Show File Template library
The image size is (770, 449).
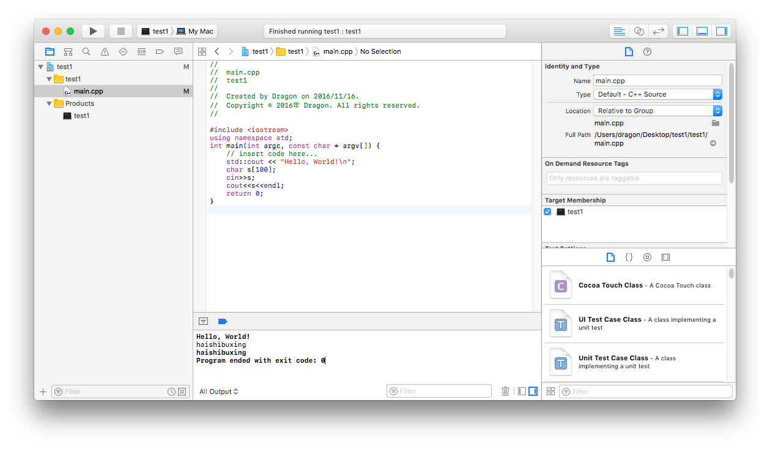tap(610, 257)
